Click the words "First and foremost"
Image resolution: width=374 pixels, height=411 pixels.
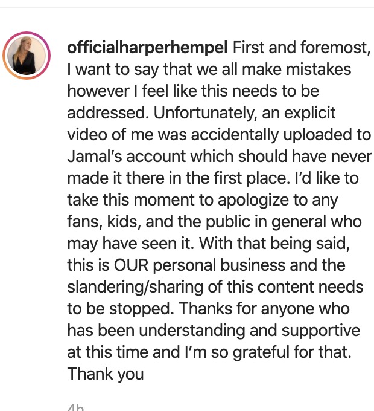click(302, 47)
